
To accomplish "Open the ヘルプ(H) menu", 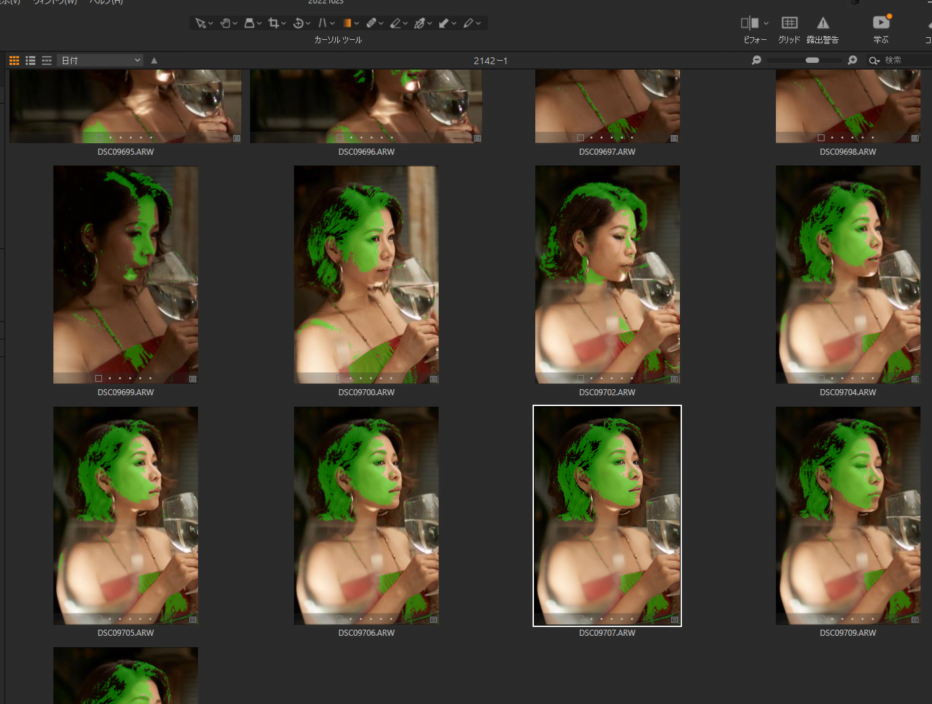I will tap(106, 2).
